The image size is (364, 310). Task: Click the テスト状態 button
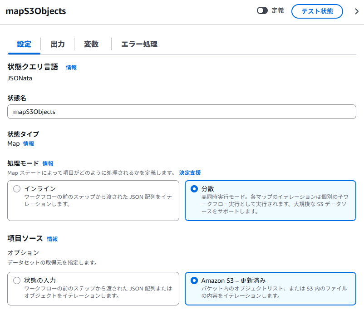(x=317, y=11)
